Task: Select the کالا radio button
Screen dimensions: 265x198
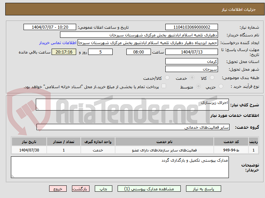Action: 212,78
